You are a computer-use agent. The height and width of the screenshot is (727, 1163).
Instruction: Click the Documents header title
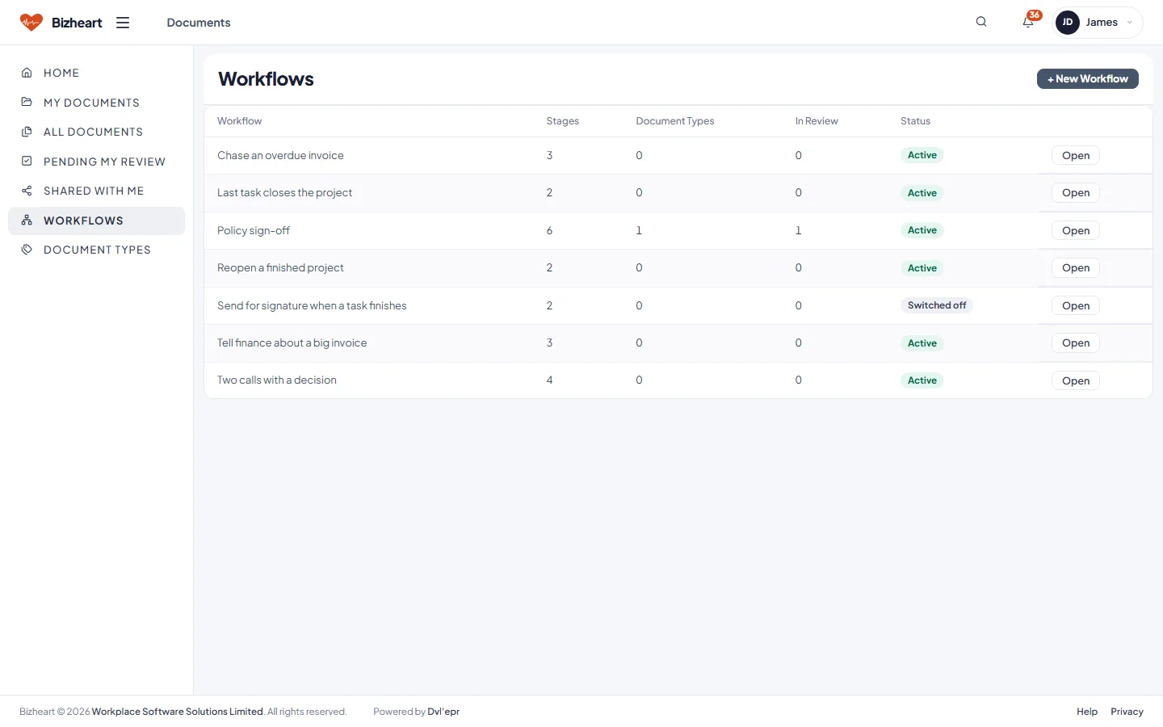pos(199,23)
